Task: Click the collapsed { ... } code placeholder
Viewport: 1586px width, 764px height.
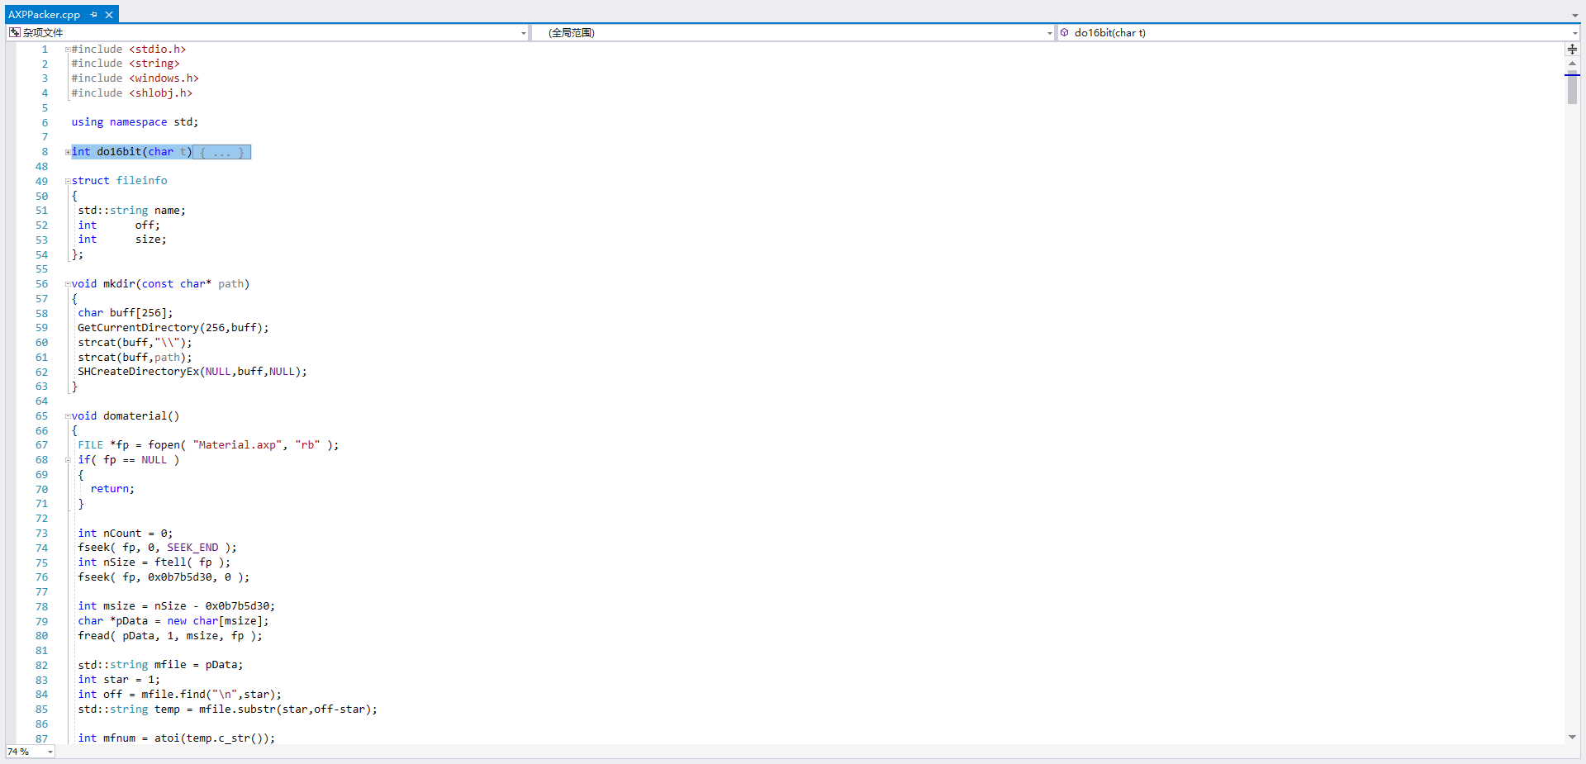Action: click(x=221, y=152)
